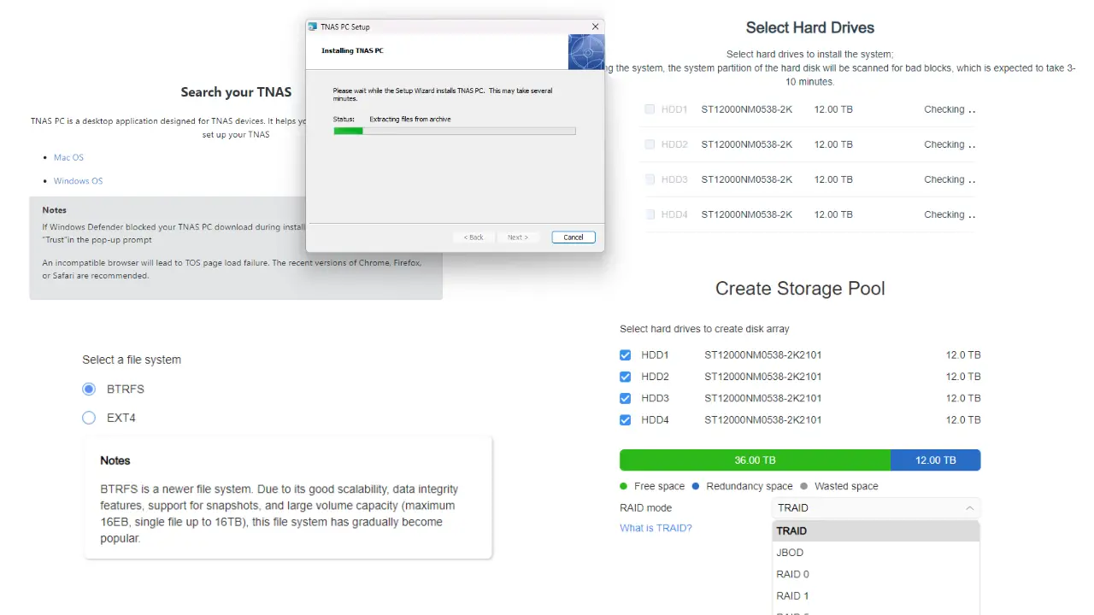
Task: Click the RAID mode dropdown chevron arrow
Action: pos(969,507)
